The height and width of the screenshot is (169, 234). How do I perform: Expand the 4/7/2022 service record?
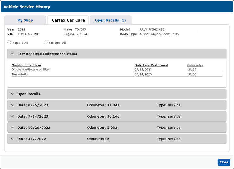(117, 139)
